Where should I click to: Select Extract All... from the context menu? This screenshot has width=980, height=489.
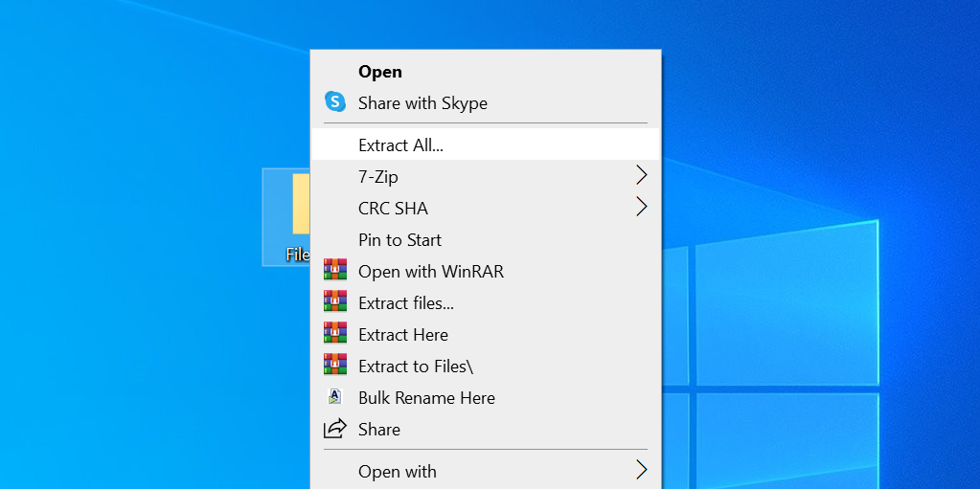[400, 145]
